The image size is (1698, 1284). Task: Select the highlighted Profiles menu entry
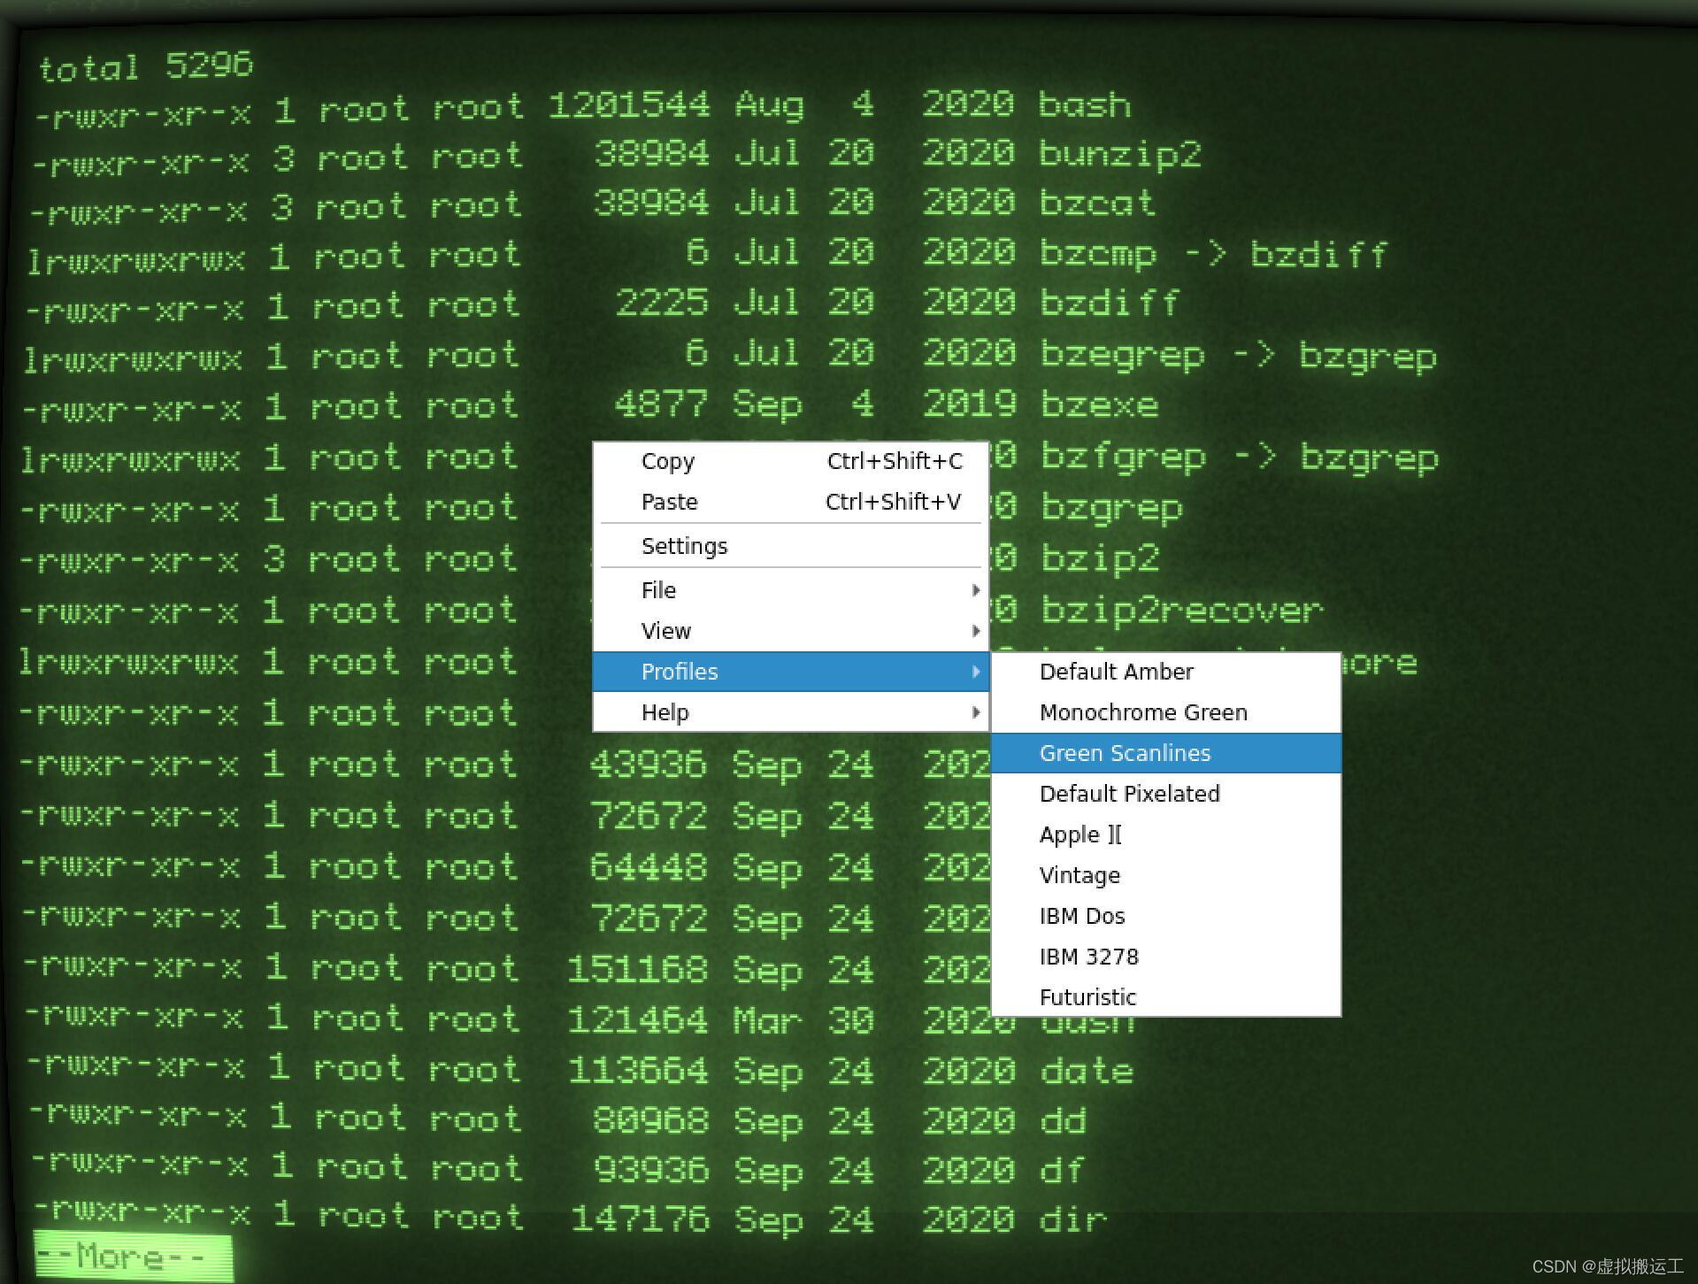coord(790,672)
